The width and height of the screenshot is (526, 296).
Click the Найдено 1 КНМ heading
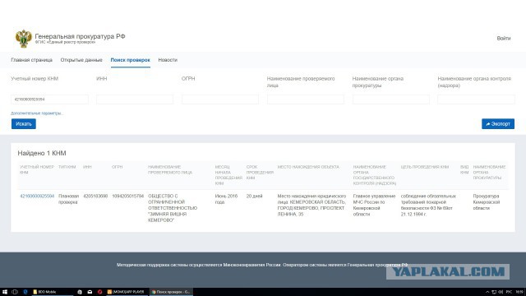(42, 153)
